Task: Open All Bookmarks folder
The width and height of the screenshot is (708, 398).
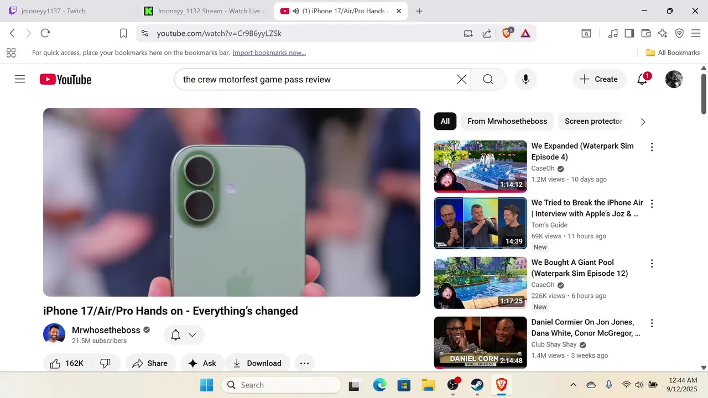Action: tap(673, 53)
